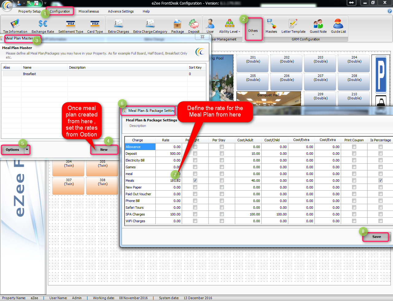Click the Banquet Hall thumbnail
Screen dimensions: 393x301
269,99
